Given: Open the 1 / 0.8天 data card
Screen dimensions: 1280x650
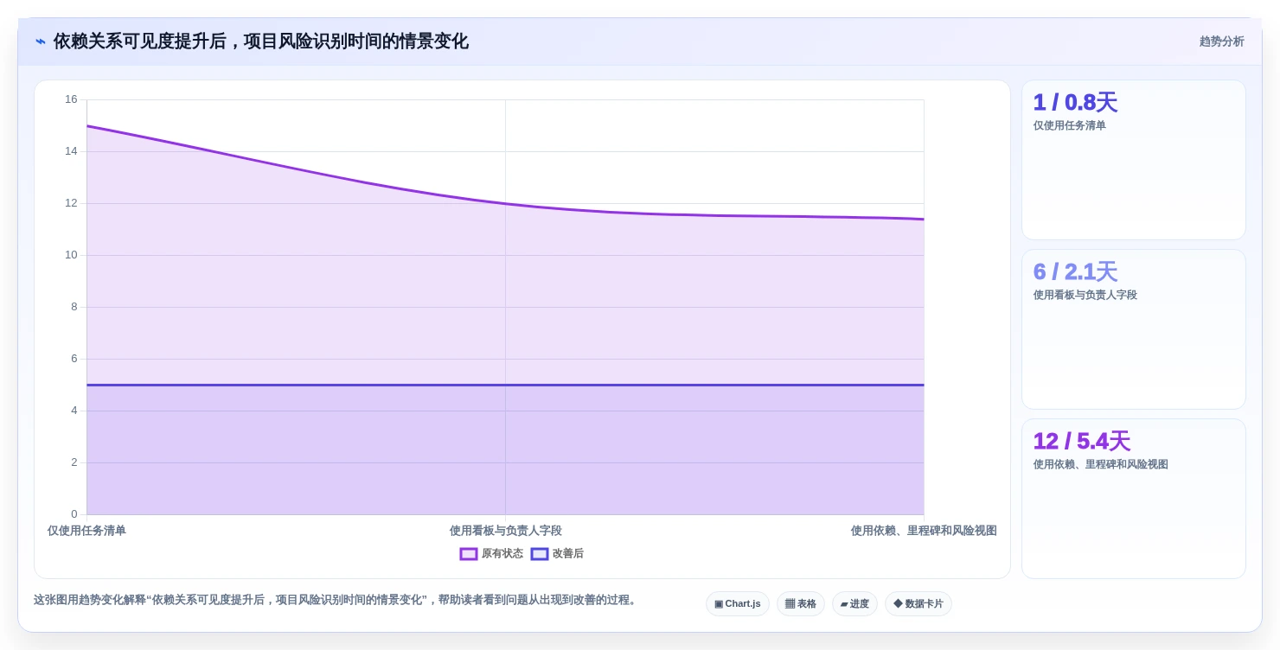Looking at the screenshot, I should pyautogui.click(x=1134, y=160).
